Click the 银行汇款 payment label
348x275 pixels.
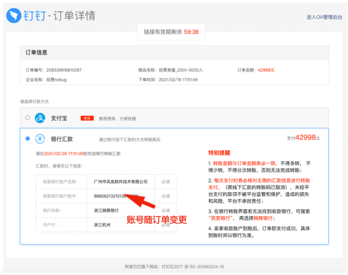62,139
